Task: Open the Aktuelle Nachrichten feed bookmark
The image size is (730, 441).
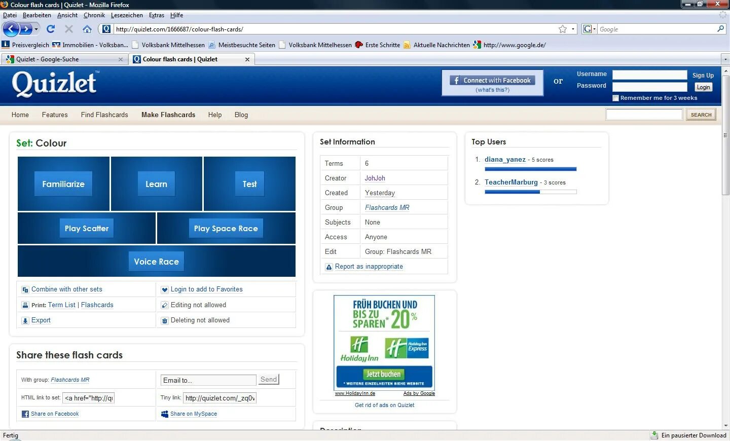Action: click(x=437, y=45)
